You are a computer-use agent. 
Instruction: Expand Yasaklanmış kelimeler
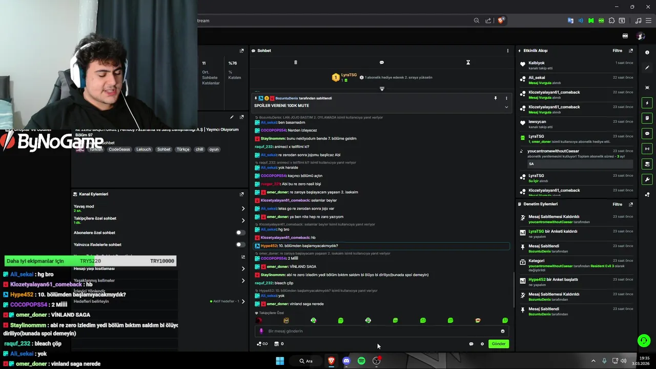(x=243, y=281)
